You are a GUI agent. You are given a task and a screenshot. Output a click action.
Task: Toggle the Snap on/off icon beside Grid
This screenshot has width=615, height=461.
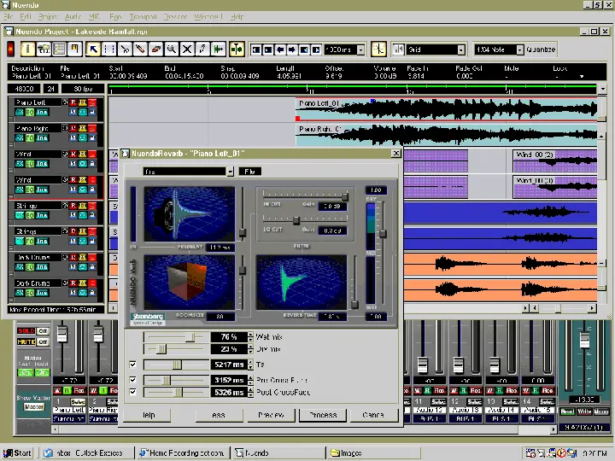[398, 50]
